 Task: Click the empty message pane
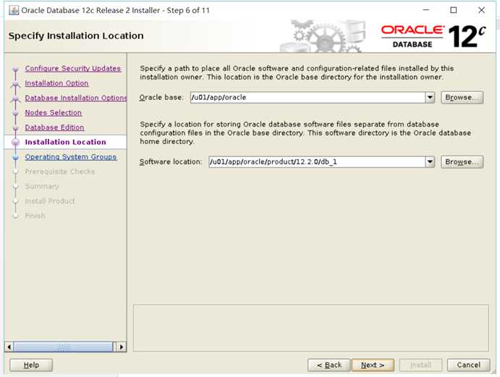(x=311, y=329)
